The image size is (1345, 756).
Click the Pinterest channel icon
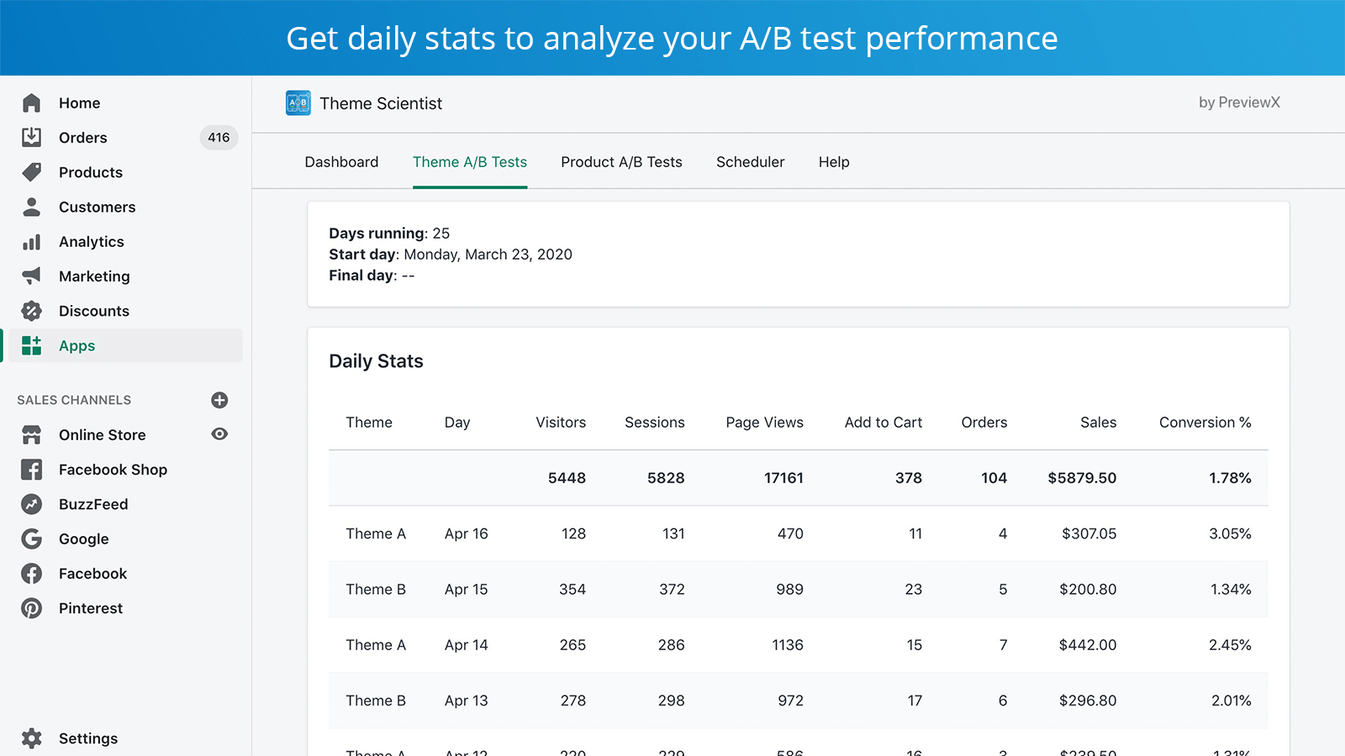(x=31, y=608)
